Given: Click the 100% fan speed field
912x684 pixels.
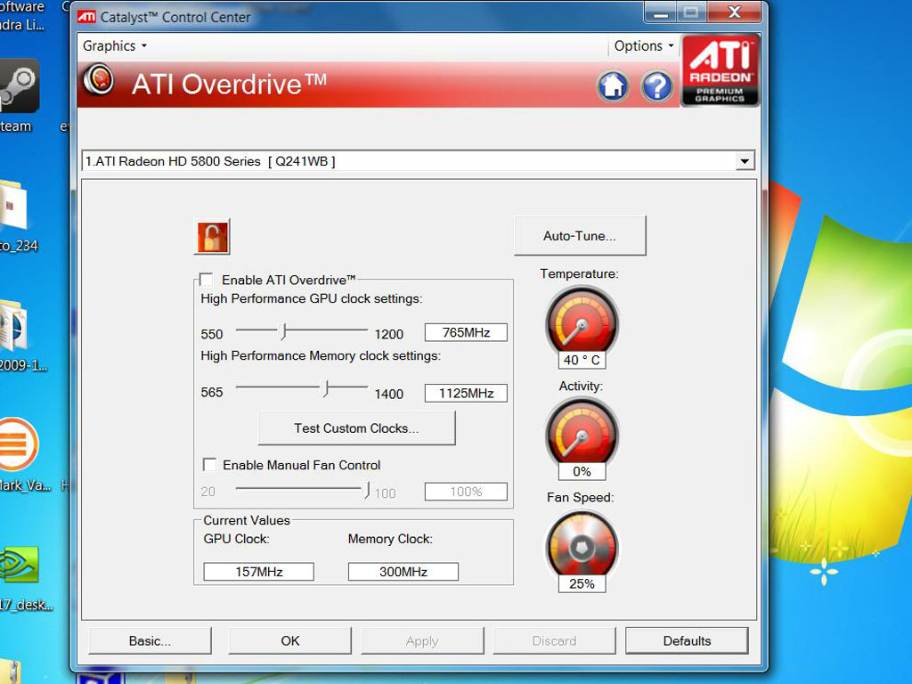Looking at the screenshot, I should pos(466,492).
